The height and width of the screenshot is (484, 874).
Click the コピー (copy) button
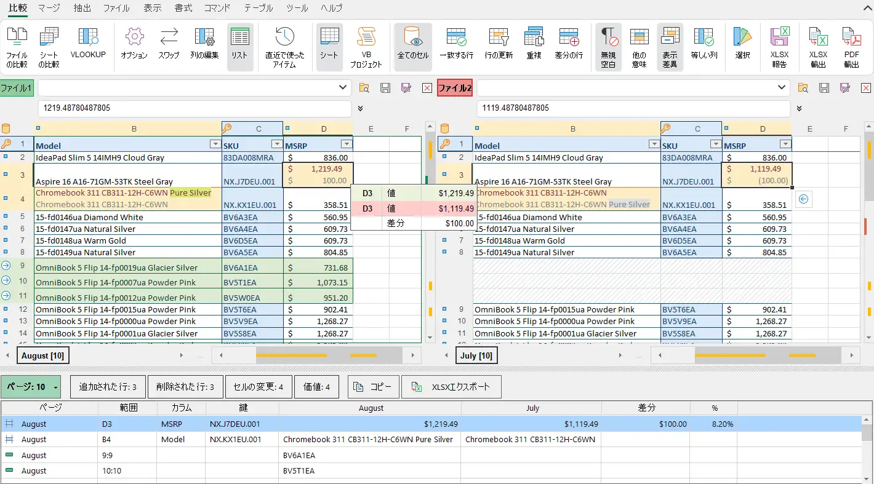[x=374, y=387]
